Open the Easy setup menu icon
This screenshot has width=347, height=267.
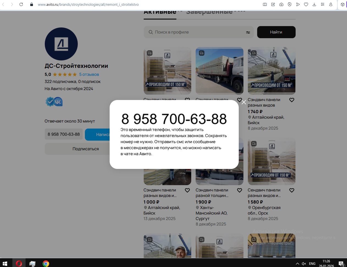323,4
